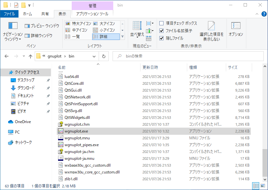Select Quick access (クイック アクセス)
This screenshot has width=268, height=190.
[x=26, y=72]
